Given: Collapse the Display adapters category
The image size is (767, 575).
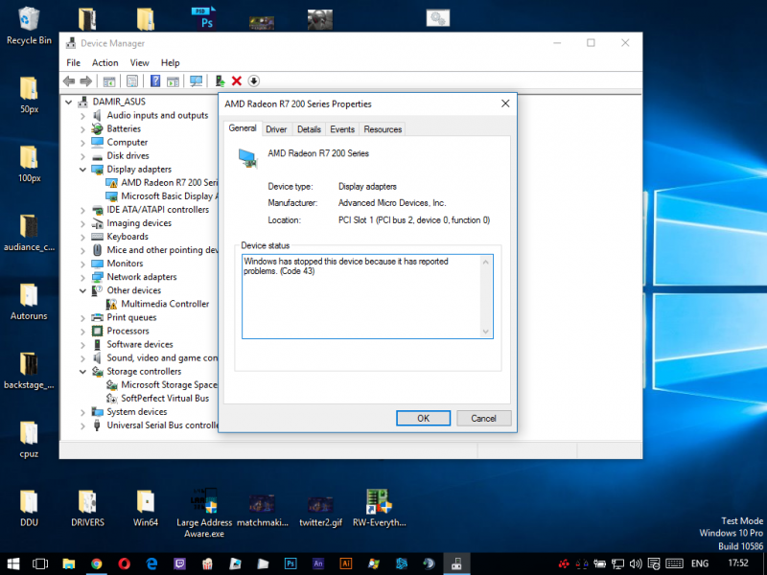Looking at the screenshot, I should pos(82,170).
